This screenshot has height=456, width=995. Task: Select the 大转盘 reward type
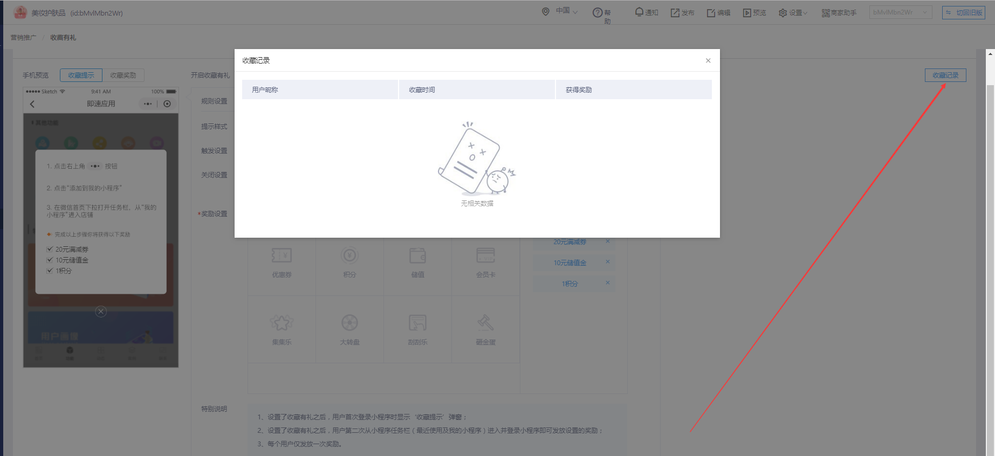click(349, 329)
